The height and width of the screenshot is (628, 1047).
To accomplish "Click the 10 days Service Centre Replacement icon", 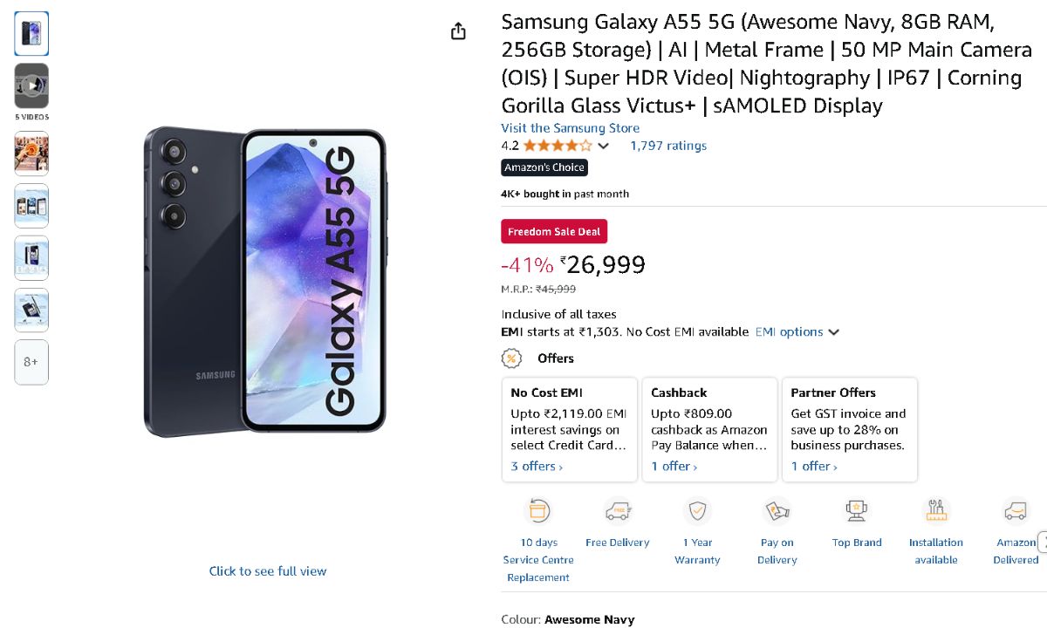I will coord(538,511).
